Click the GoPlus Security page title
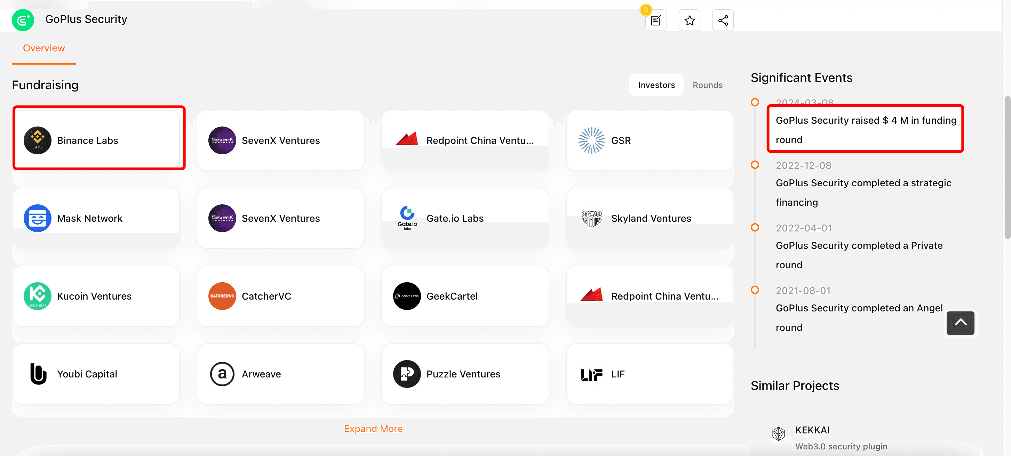Screen dimensions: 1011x456 pos(86,19)
